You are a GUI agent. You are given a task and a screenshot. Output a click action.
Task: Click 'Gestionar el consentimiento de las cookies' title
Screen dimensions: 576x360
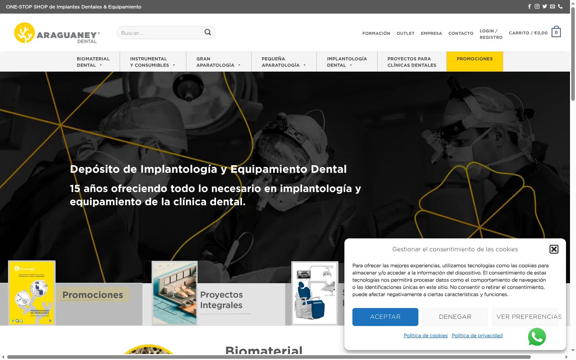pos(455,249)
